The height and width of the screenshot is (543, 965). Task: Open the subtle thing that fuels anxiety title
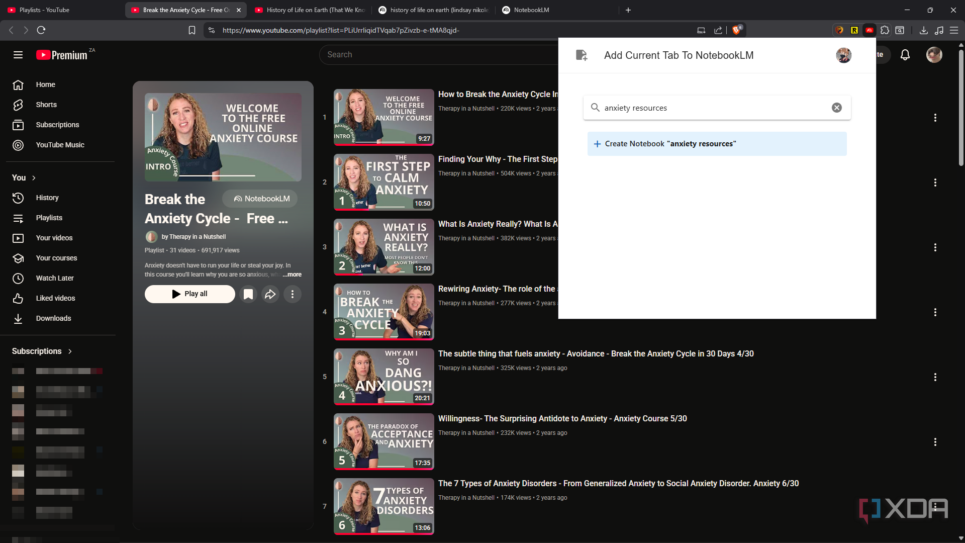pyautogui.click(x=596, y=354)
